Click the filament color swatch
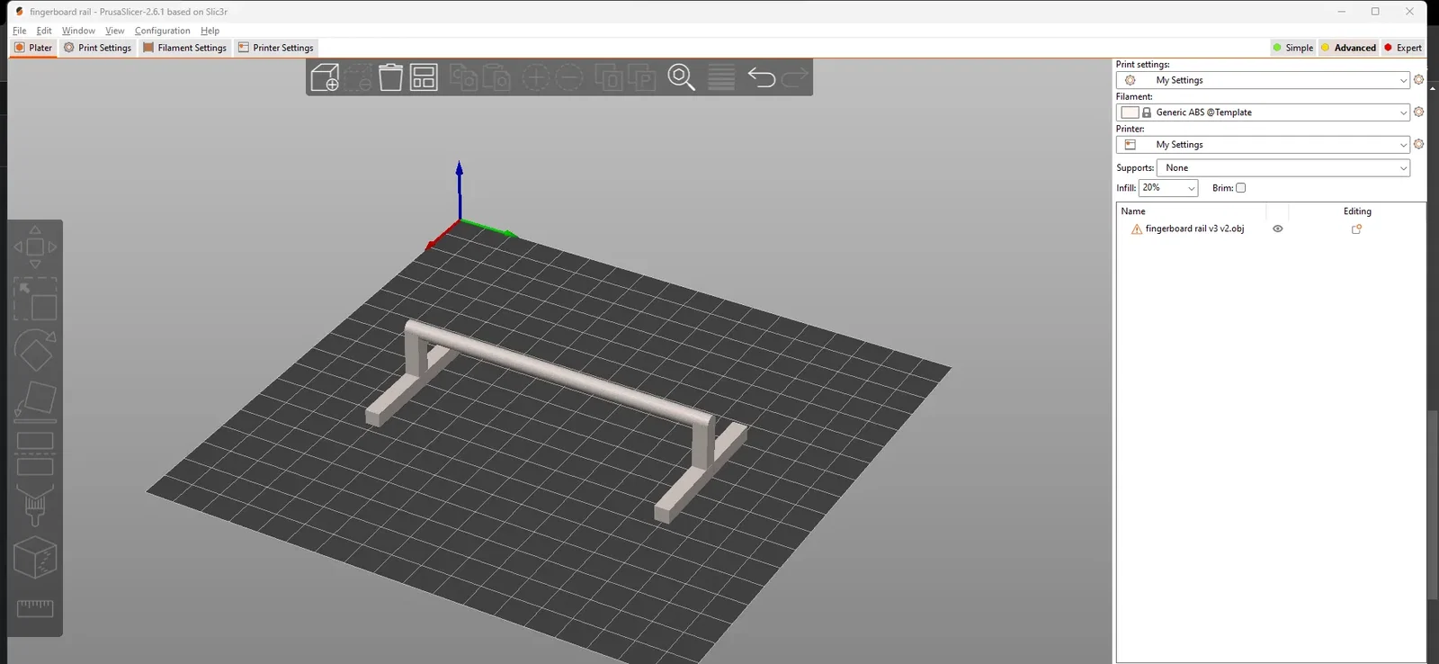The width and height of the screenshot is (1439, 664). [x=1130, y=112]
